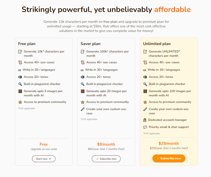The width and height of the screenshot is (211, 177).
Task: Click the chat bubble icon for priority support
Action: pyautogui.click(x=145, y=127)
